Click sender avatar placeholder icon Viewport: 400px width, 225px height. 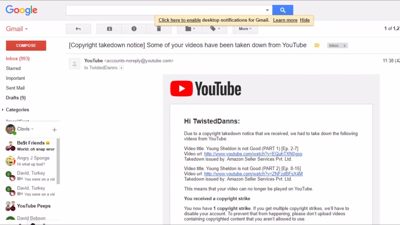(x=74, y=64)
